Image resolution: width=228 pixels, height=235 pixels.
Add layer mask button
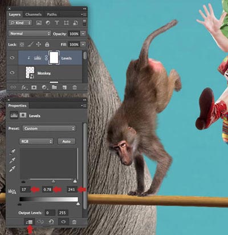click(x=34, y=87)
